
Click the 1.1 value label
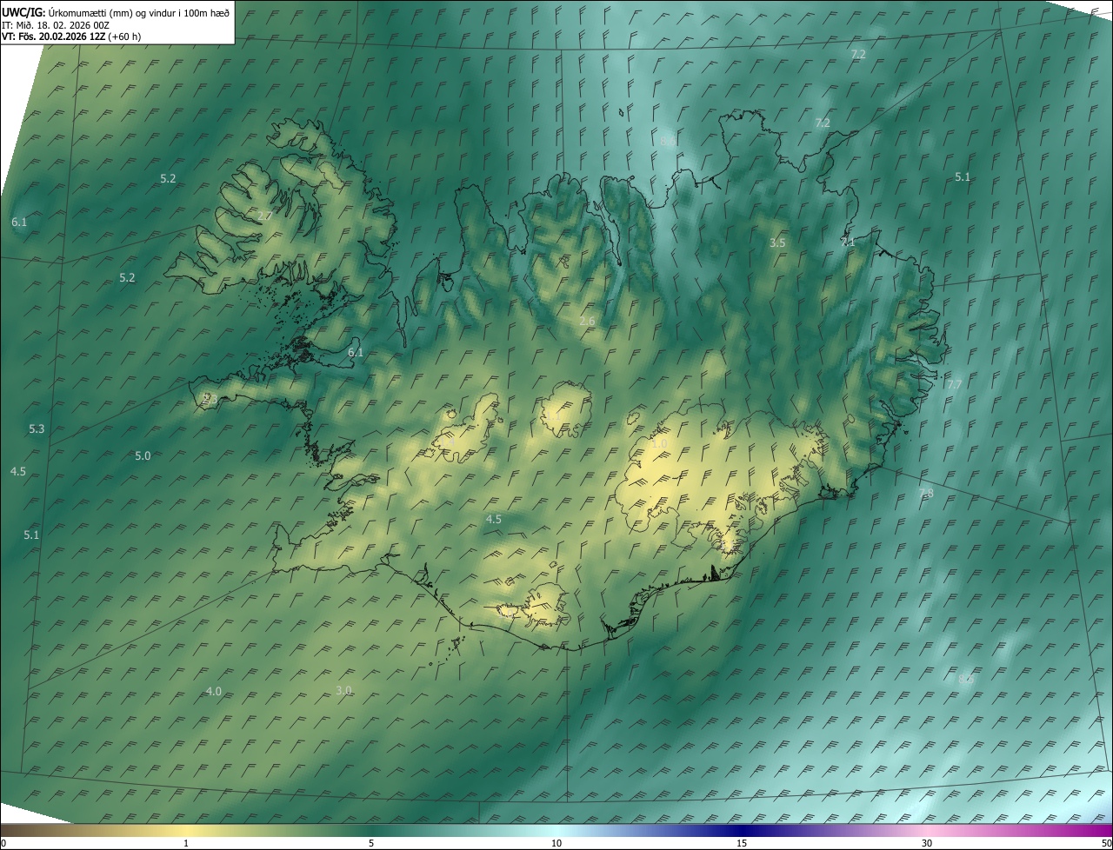click(x=553, y=416)
